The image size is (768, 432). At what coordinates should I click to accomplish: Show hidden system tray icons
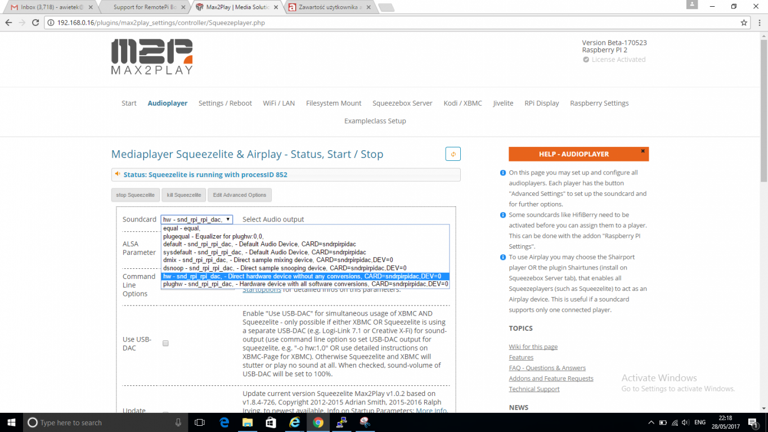[651, 422]
